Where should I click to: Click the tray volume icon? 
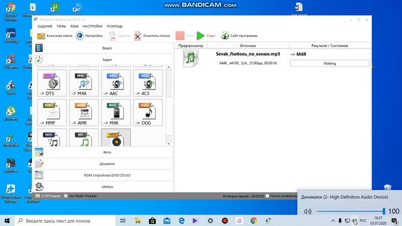354,220
